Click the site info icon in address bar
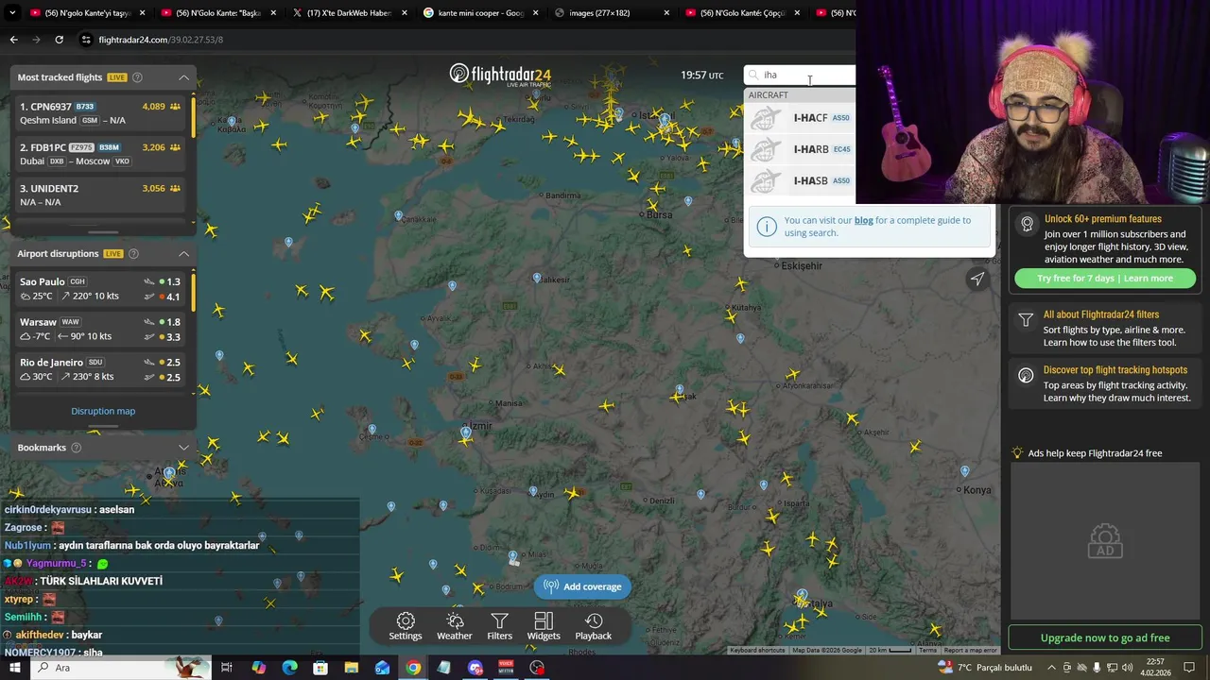Screen dimensions: 1210x680 (x=86, y=40)
